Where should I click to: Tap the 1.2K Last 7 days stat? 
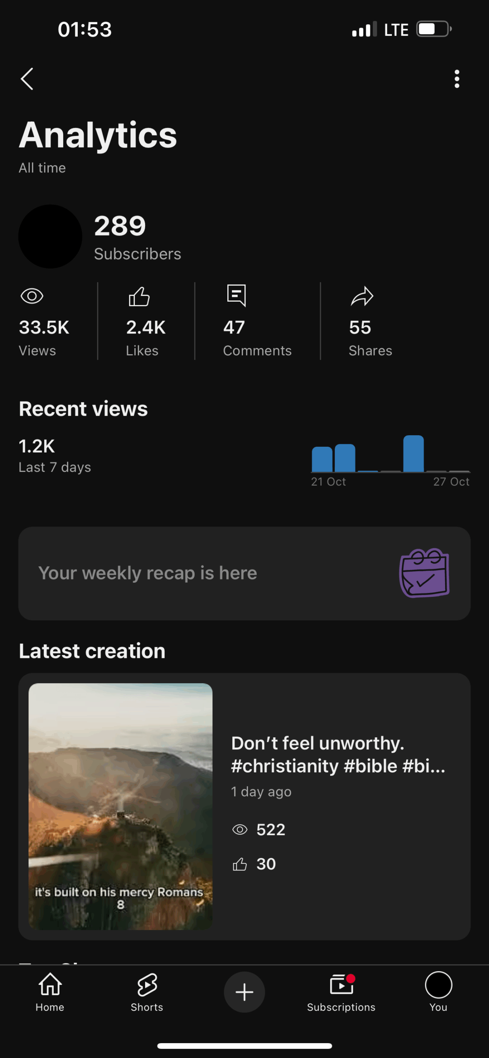[55, 455]
